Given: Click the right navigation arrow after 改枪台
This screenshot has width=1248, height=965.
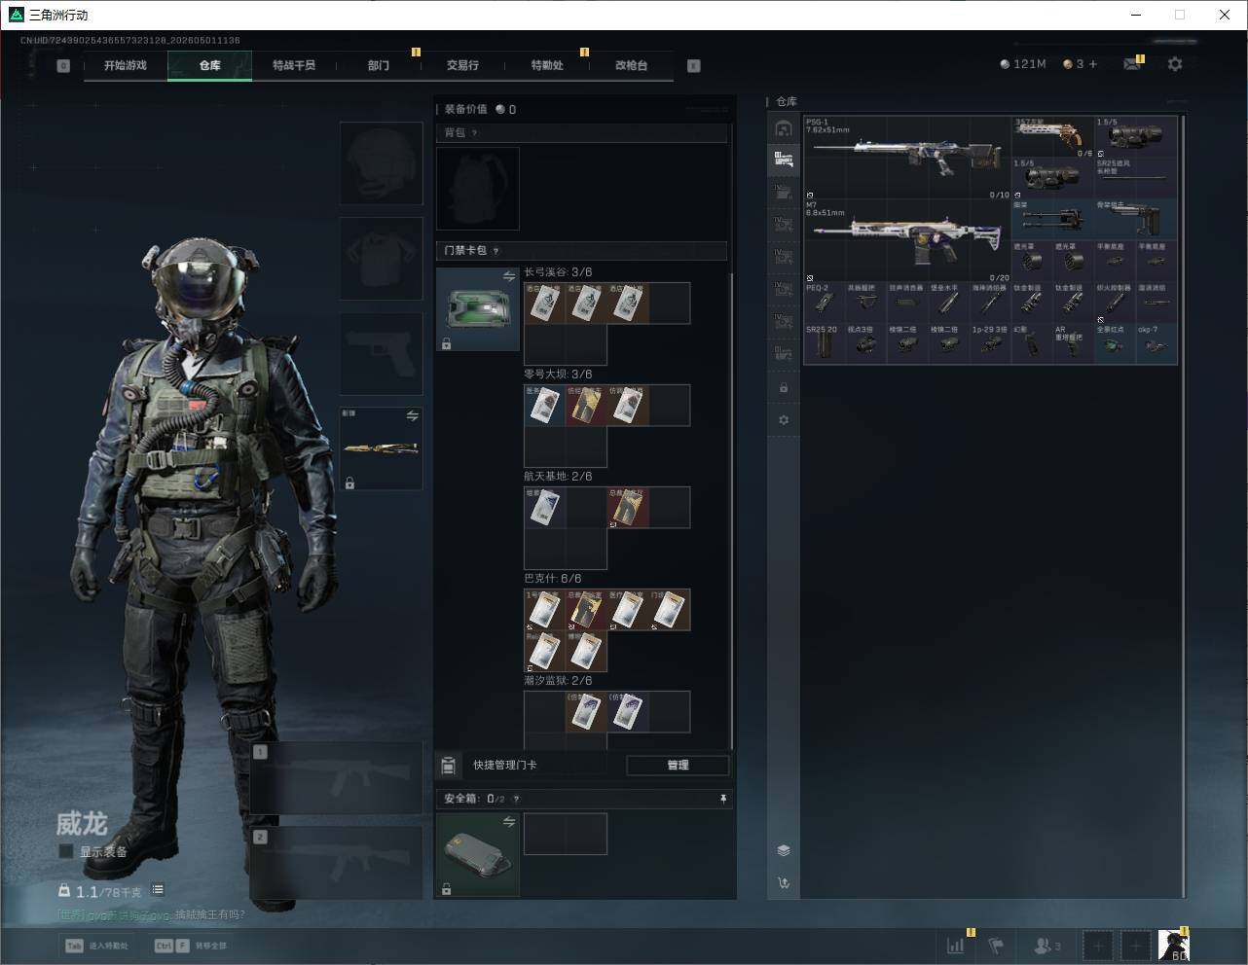Looking at the screenshot, I should pyautogui.click(x=694, y=66).
